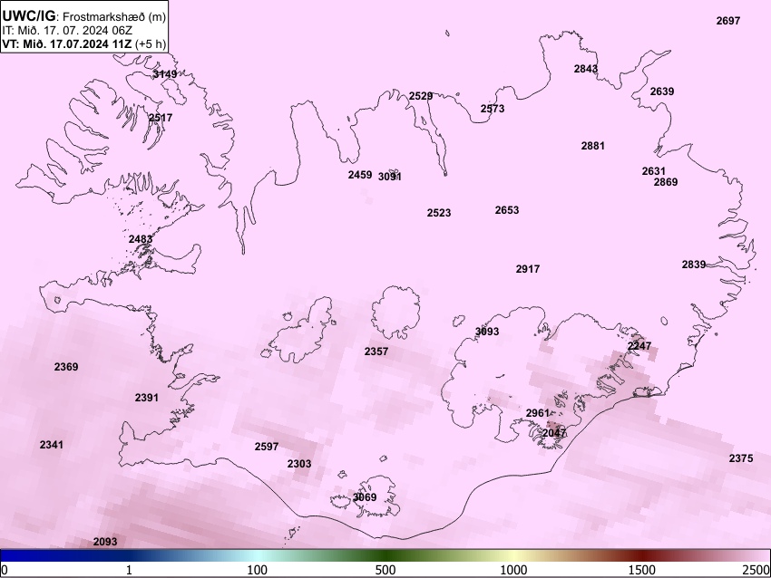Click the value 2303
The width and height of the screenshot is (771, 578).
(x=299, y=464)
